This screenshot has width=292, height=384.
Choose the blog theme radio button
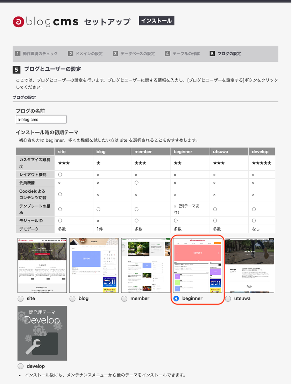[72, 299]
